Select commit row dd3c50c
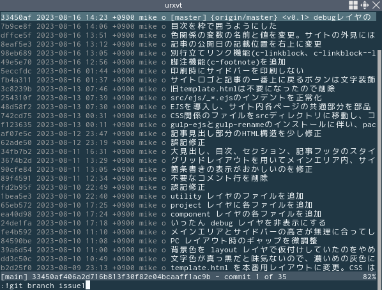The image size is (382, 290). tap(188, 259)
